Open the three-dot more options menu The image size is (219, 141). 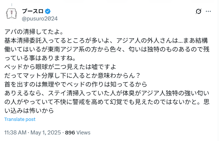tap(208, 11)
